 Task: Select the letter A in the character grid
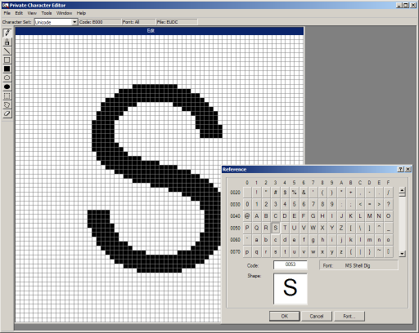click(x=256, y=216)
